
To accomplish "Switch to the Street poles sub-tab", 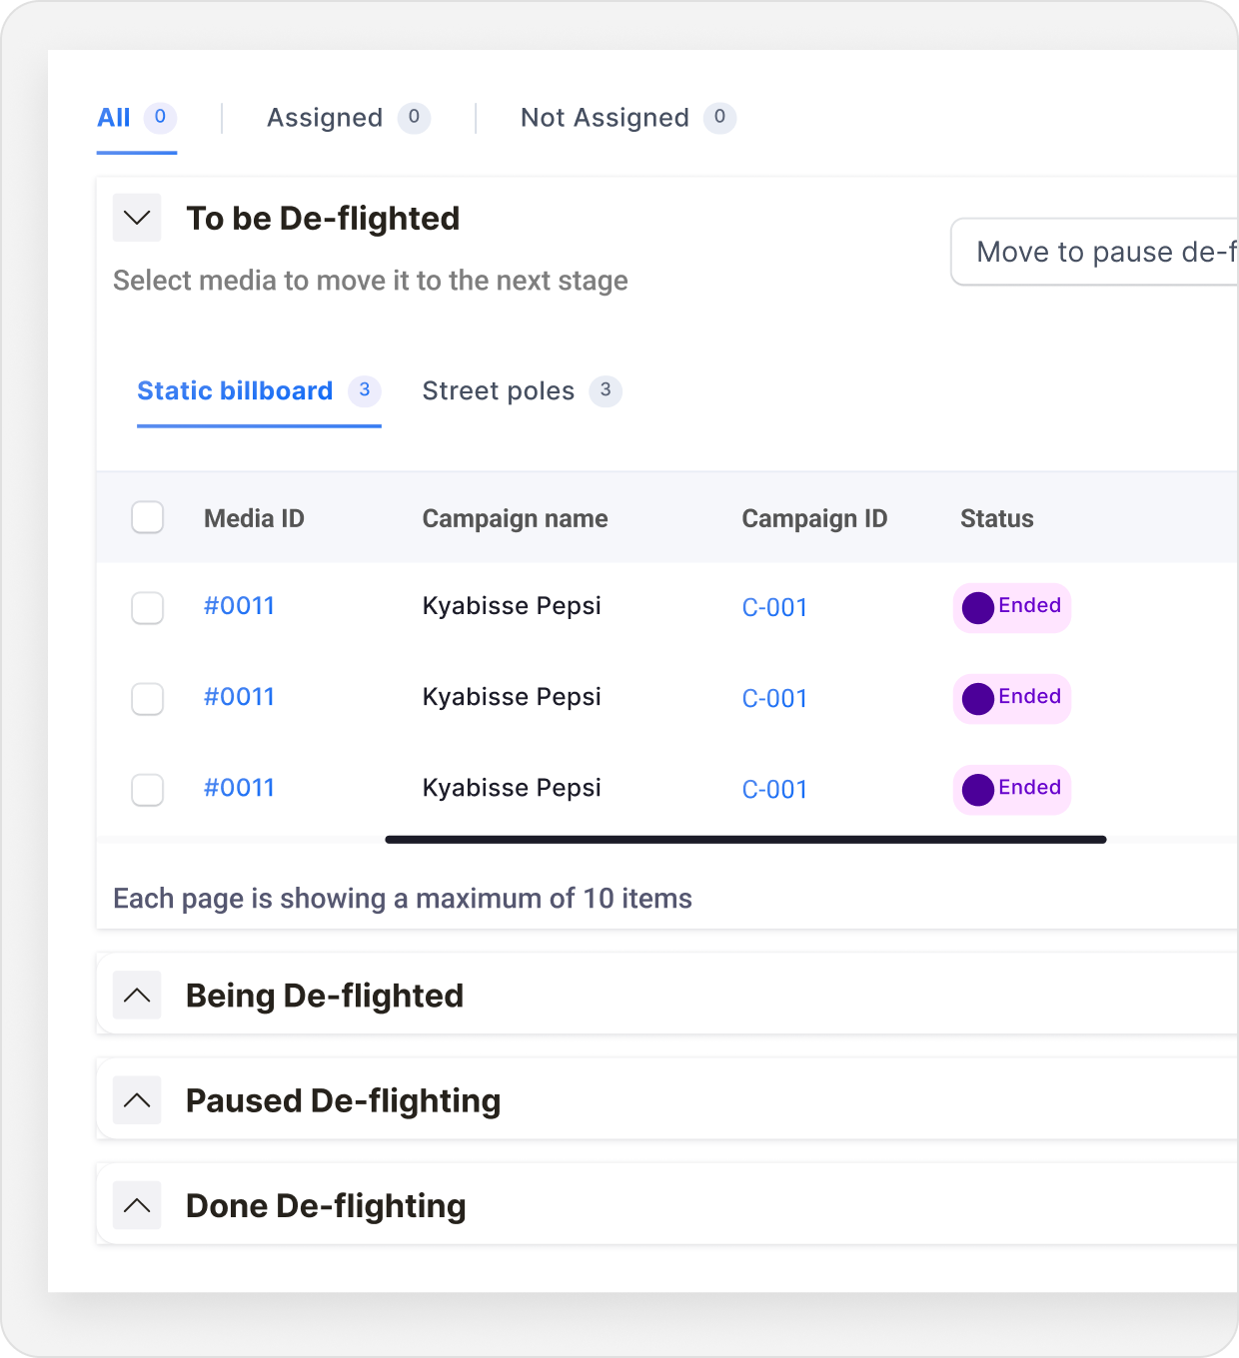I will pyautogui.click(x=499, y=390).
